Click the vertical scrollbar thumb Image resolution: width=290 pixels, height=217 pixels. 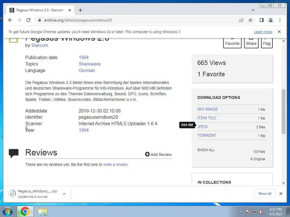pos(283,112)
